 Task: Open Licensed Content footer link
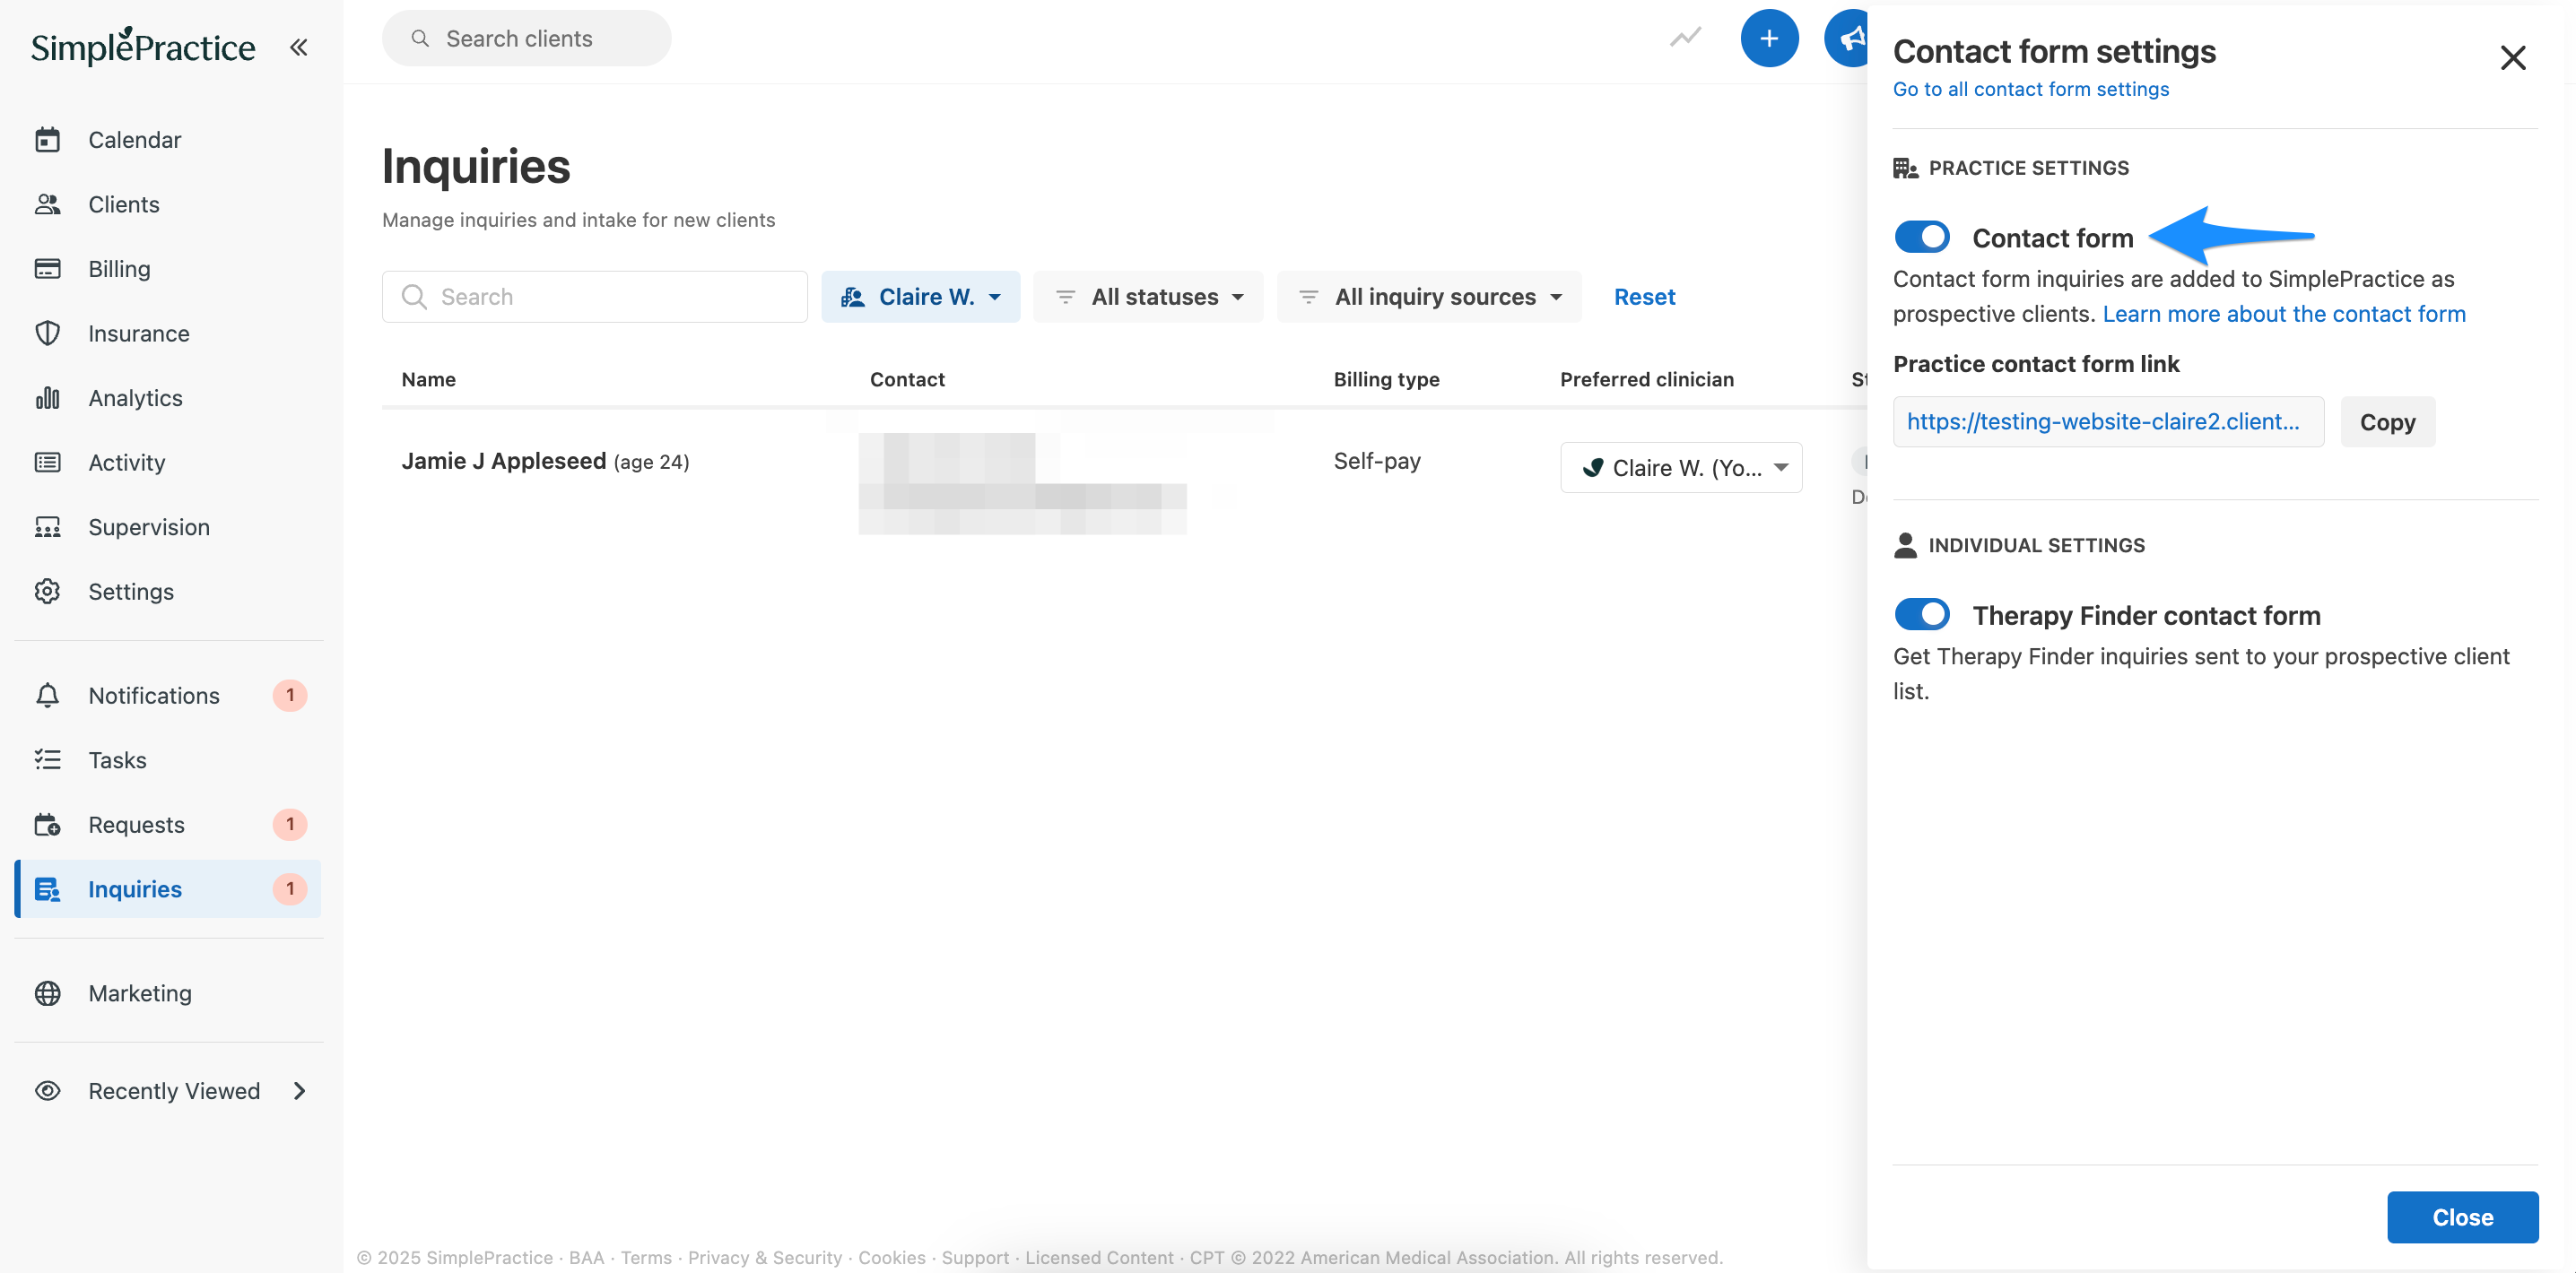coord(1098,1257)
